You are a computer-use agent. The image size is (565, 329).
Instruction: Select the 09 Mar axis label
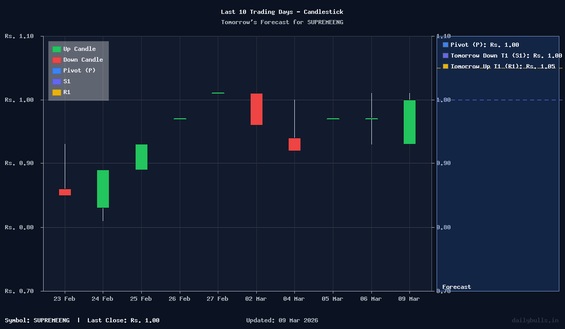[x=408, y=299]
